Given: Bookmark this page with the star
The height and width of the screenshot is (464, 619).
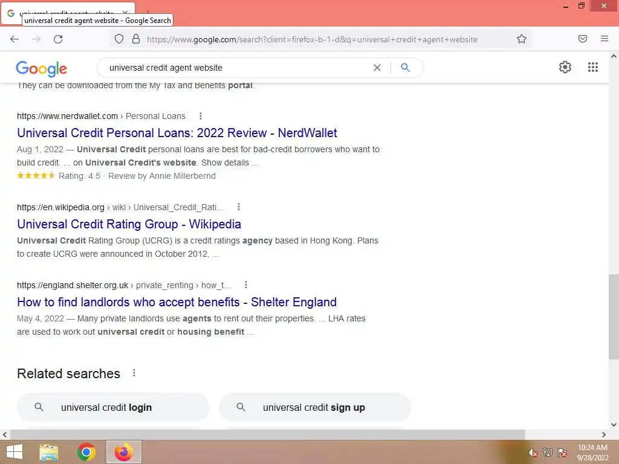Looking at the screenshot, I should click(x=522, y=39).
